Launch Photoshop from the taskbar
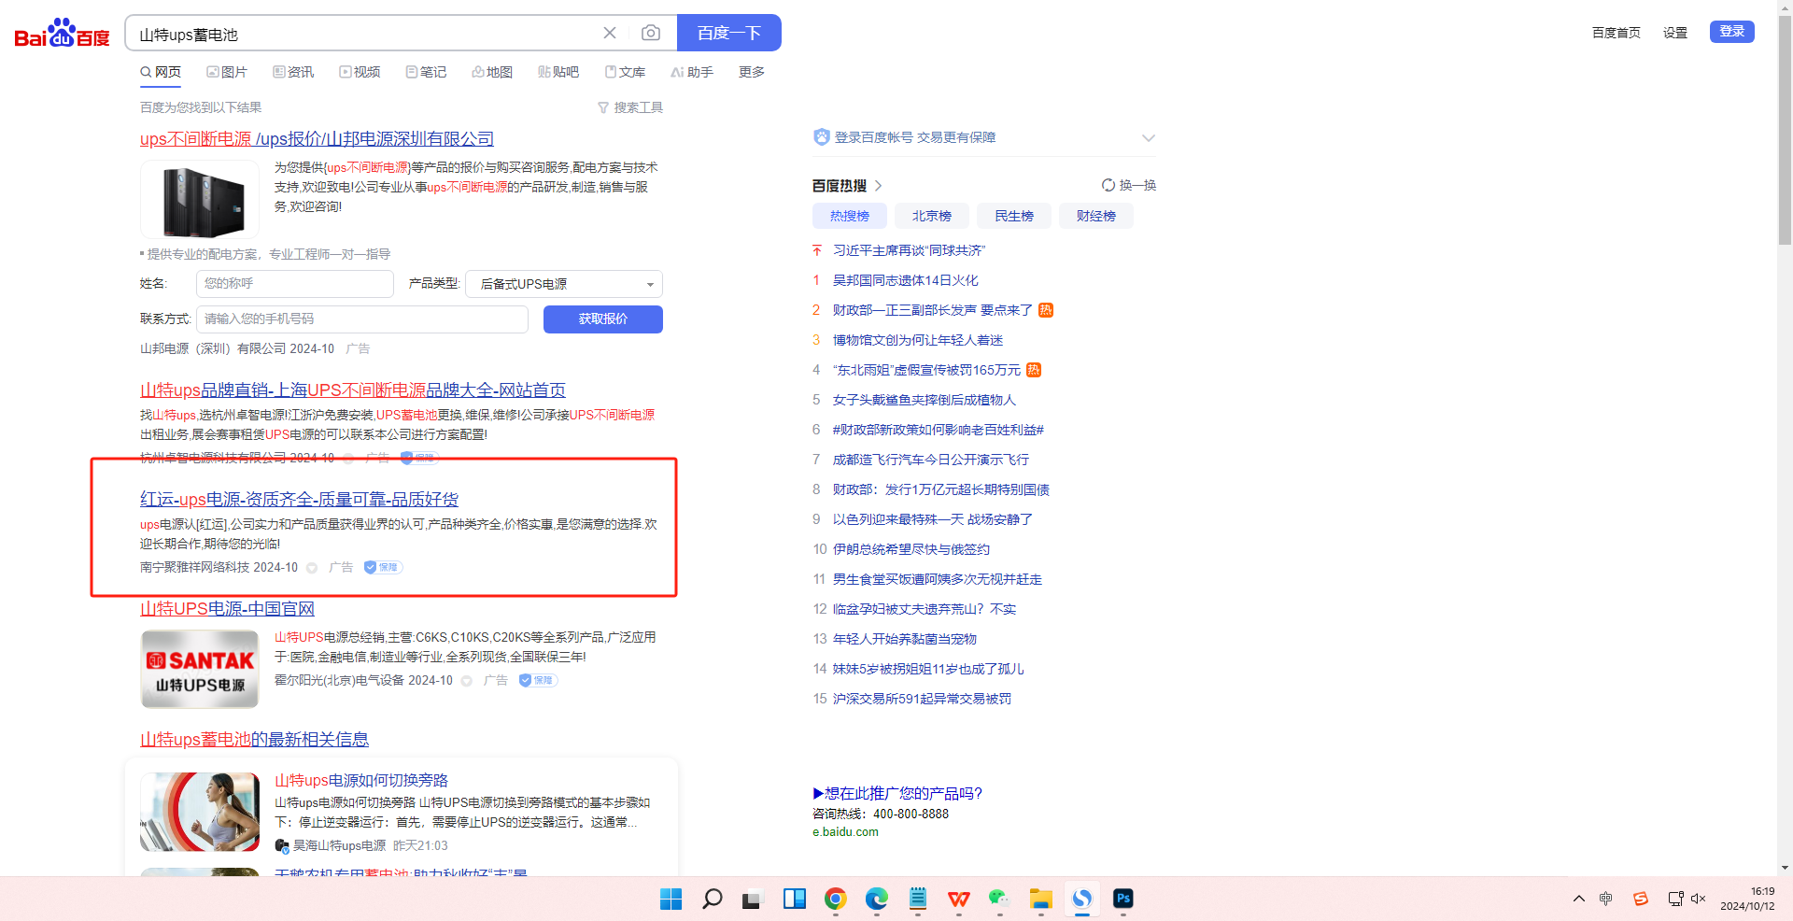Screen dimensions: 1793x921 pos(1122,899)
